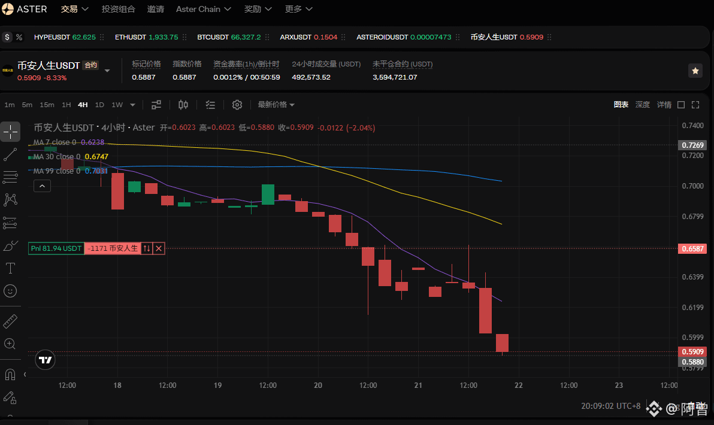Select the 1W timeframe
Screen dimensions: 714x425
pos(117,105)
